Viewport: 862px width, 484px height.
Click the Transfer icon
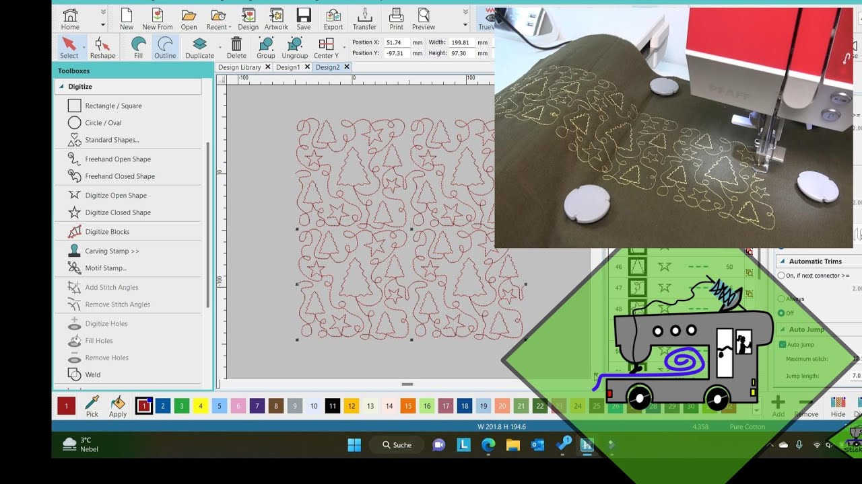coord(364,19)
